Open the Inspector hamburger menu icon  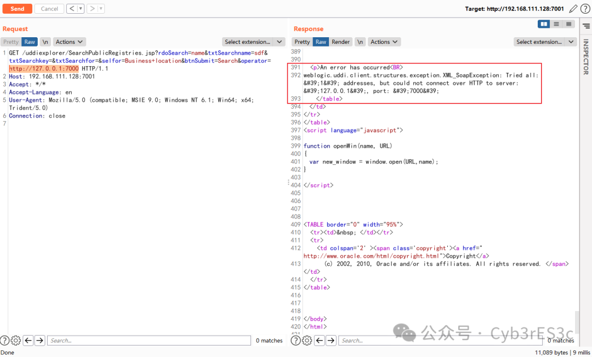pos(586,26)
